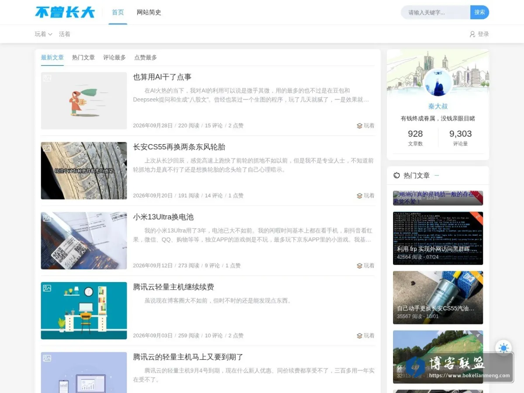
Task: Click thumbnail of 小米13Ultra换电池 post
Action: tap(84, 241)
